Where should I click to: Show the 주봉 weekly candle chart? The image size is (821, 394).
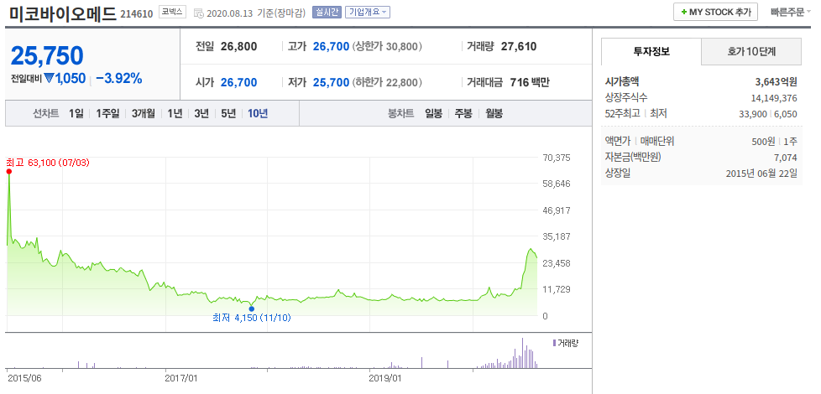(x=463, y=113)
